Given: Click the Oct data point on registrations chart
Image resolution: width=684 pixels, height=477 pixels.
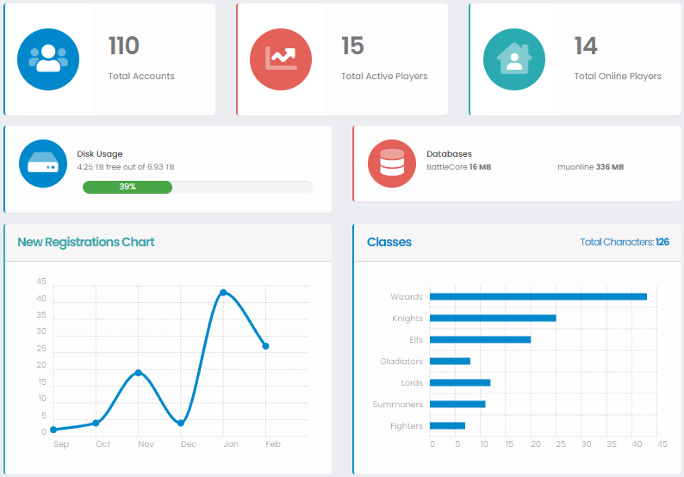Looking at the screenshot, I should [x=96, y=423].
